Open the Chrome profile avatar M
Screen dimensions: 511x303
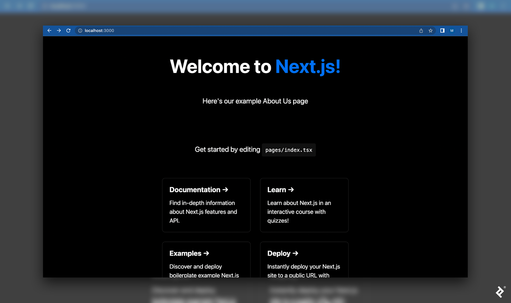tap(452, 31)
